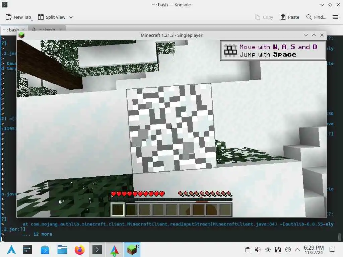The image size is (343, 257).
Task: Click the Split View button
Action: [x=52, y=17]
